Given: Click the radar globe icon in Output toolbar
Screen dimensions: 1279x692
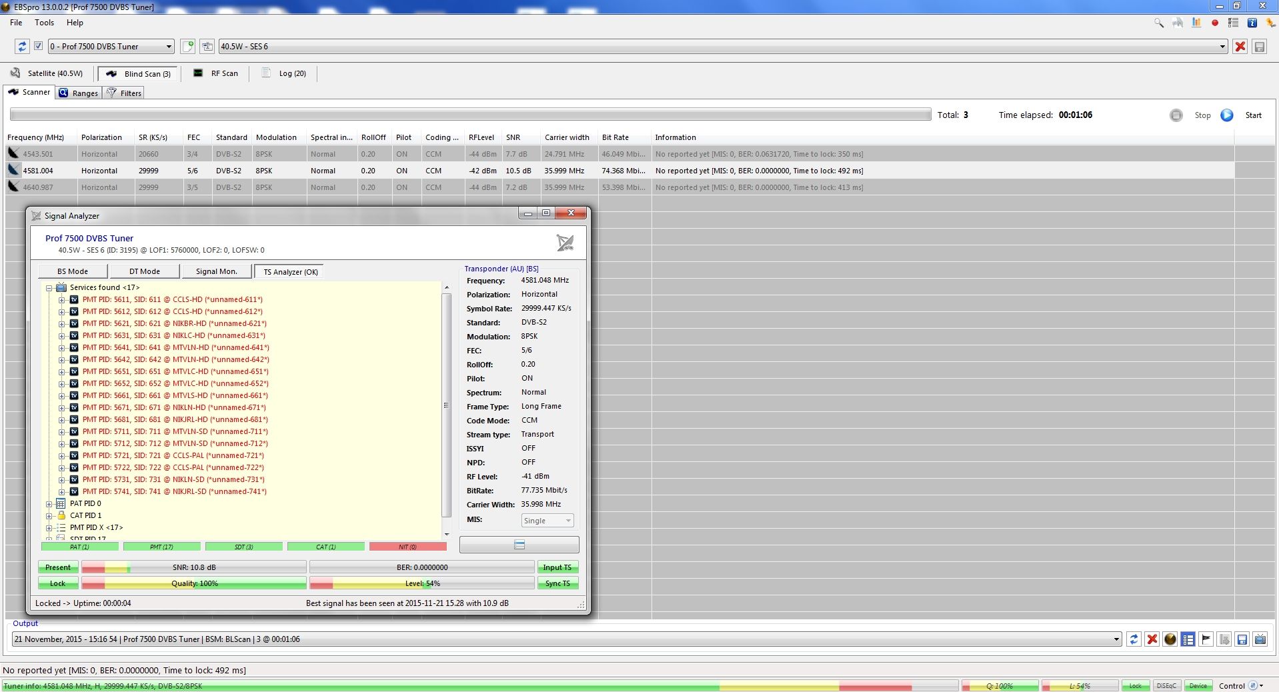Looking at the screenshot, I should [1170, 639].
